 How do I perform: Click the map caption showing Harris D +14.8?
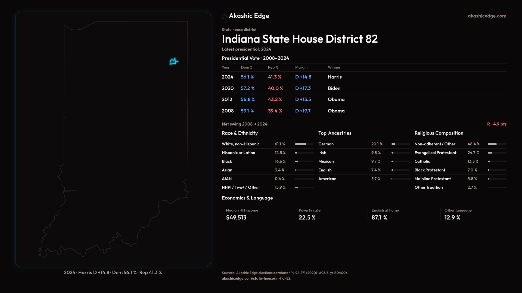[113, 273]
